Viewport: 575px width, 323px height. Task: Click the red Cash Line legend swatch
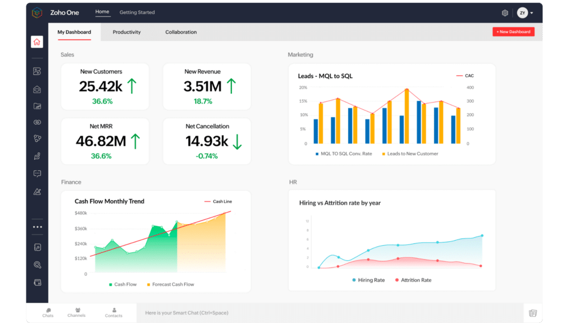click(207, 201)
